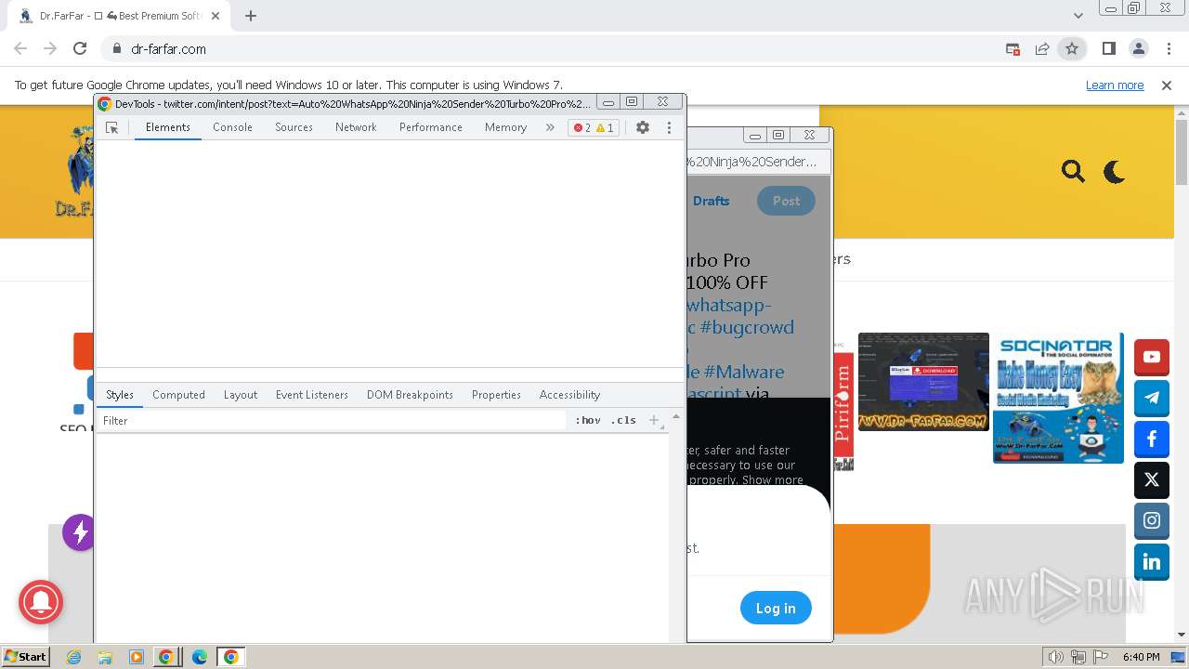Viewport: 1189px width, 669px height.
Task: Select the Layout pane tab
Action: click(241, 395)
